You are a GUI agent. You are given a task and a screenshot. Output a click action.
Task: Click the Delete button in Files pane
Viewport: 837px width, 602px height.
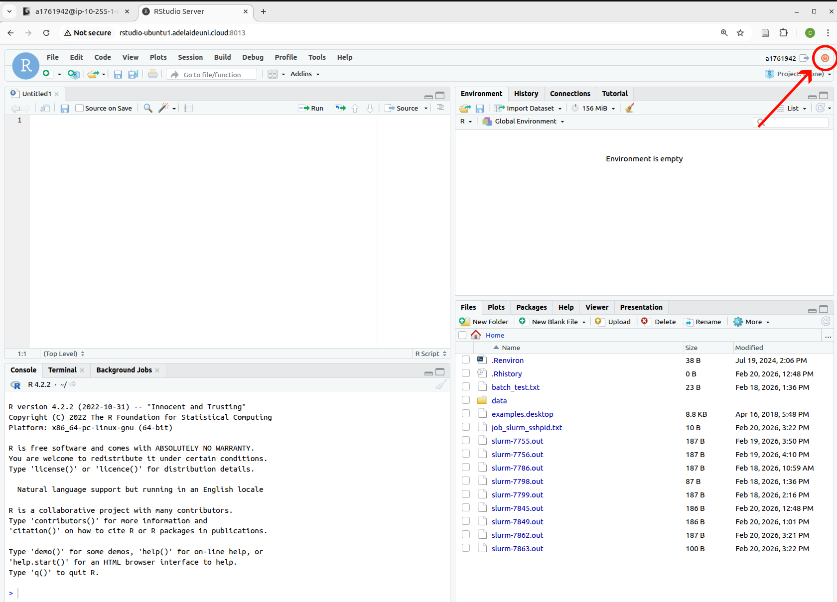pyautogui.click(x=659, y=322)
